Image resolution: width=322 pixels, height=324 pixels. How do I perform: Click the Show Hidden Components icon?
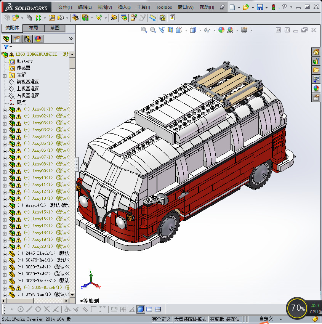75,18
